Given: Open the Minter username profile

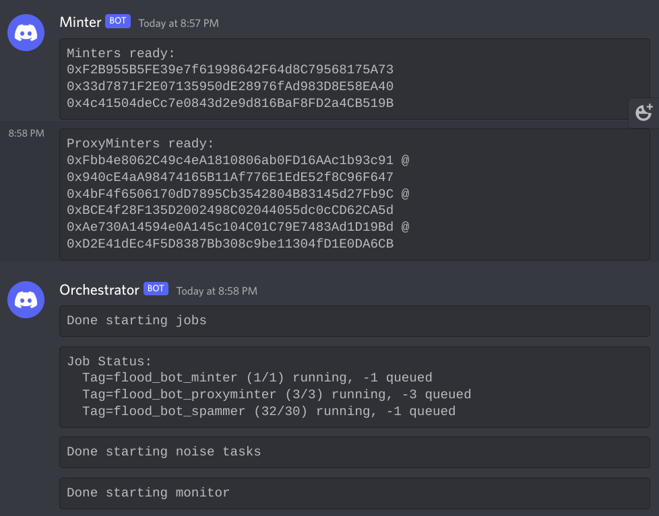Looking at the screenshot, I should (80, 22).
